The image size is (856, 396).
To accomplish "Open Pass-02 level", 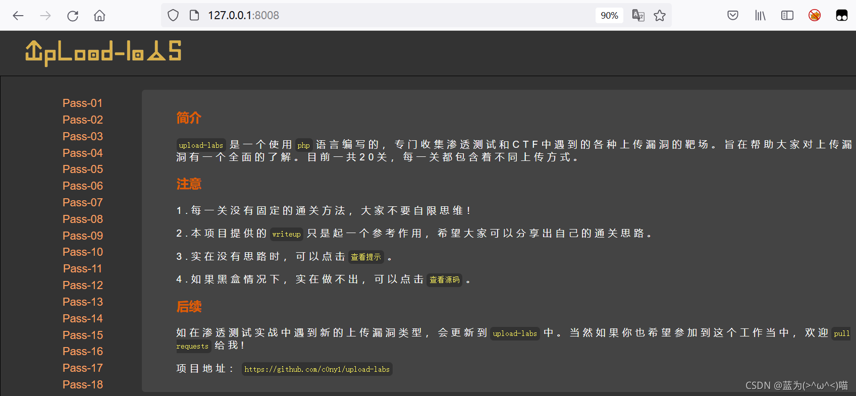I will click(x=83, y=120).
